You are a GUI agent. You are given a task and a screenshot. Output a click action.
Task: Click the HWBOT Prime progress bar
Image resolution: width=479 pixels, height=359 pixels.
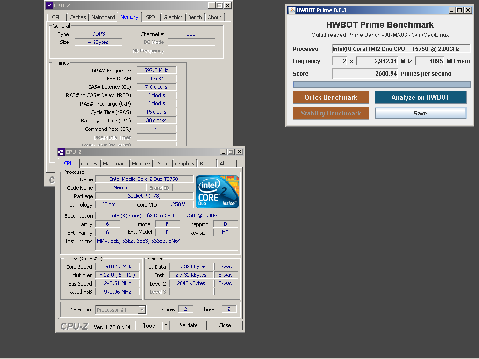coord(382,85)
